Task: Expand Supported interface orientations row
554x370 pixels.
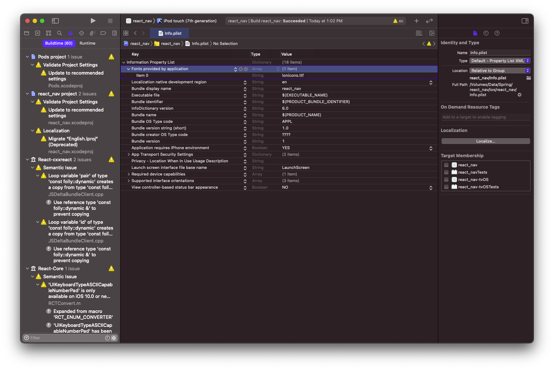Action: click(129, 181)
